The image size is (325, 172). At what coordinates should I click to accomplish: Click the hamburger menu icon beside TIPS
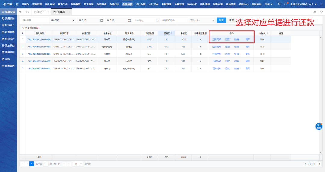(x=17, y=4)
